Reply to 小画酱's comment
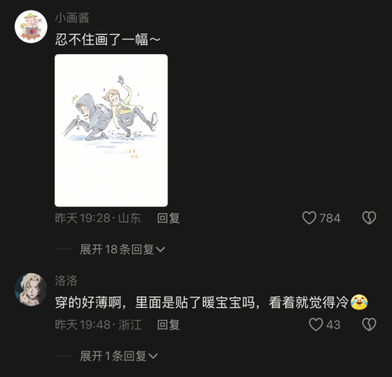Image resolution: width=392 pixels, height=377 pixels. tap(168, 218)
